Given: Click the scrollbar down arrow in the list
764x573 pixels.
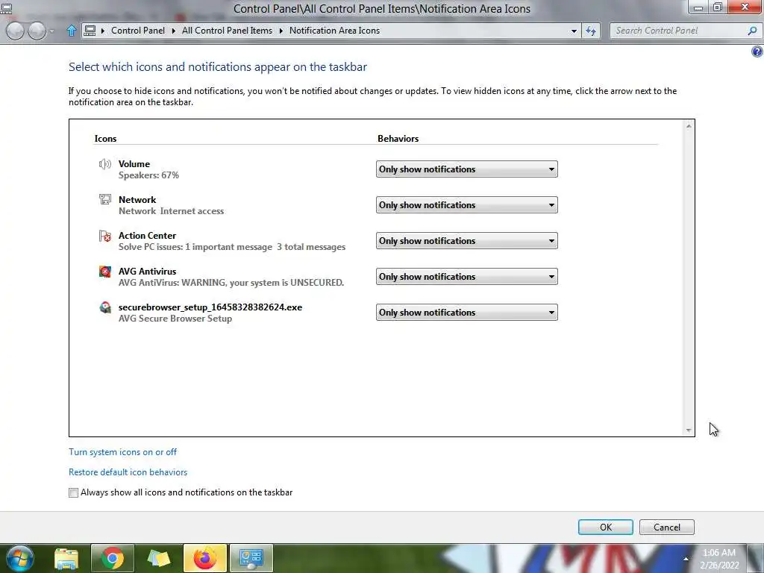Looking at the screenshot, I should click(689, 430).
